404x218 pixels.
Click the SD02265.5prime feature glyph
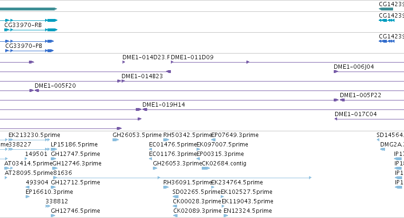point(176,197)
